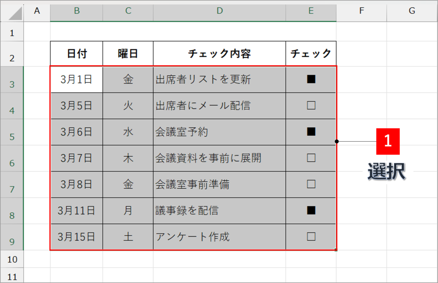Click the fill handle at selection corner
The image size is (438, 283).
[x=336, y=250]
